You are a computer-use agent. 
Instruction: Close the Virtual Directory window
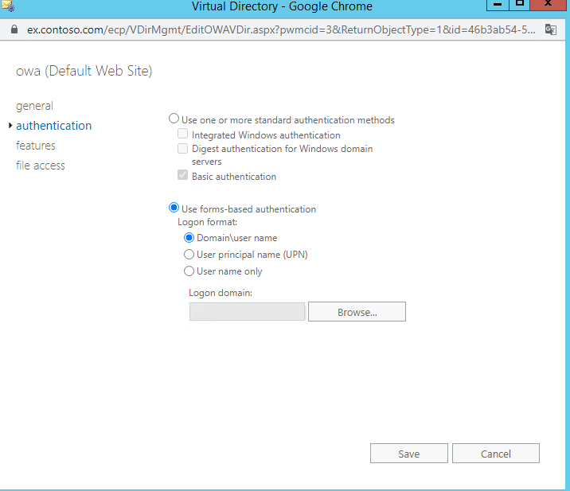pyautogui.click(x=549, y=5)
